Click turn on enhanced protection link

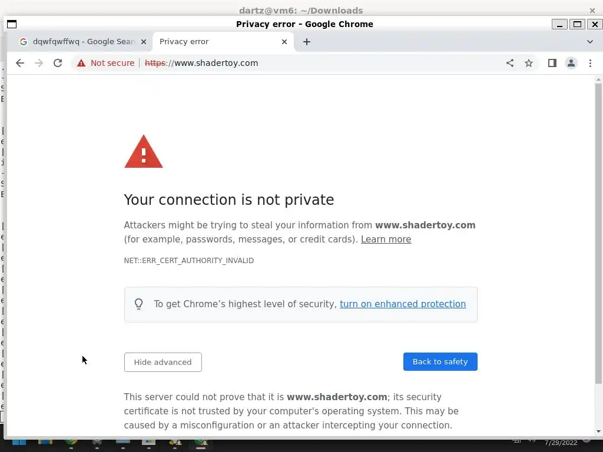click(x=403, y=304)
